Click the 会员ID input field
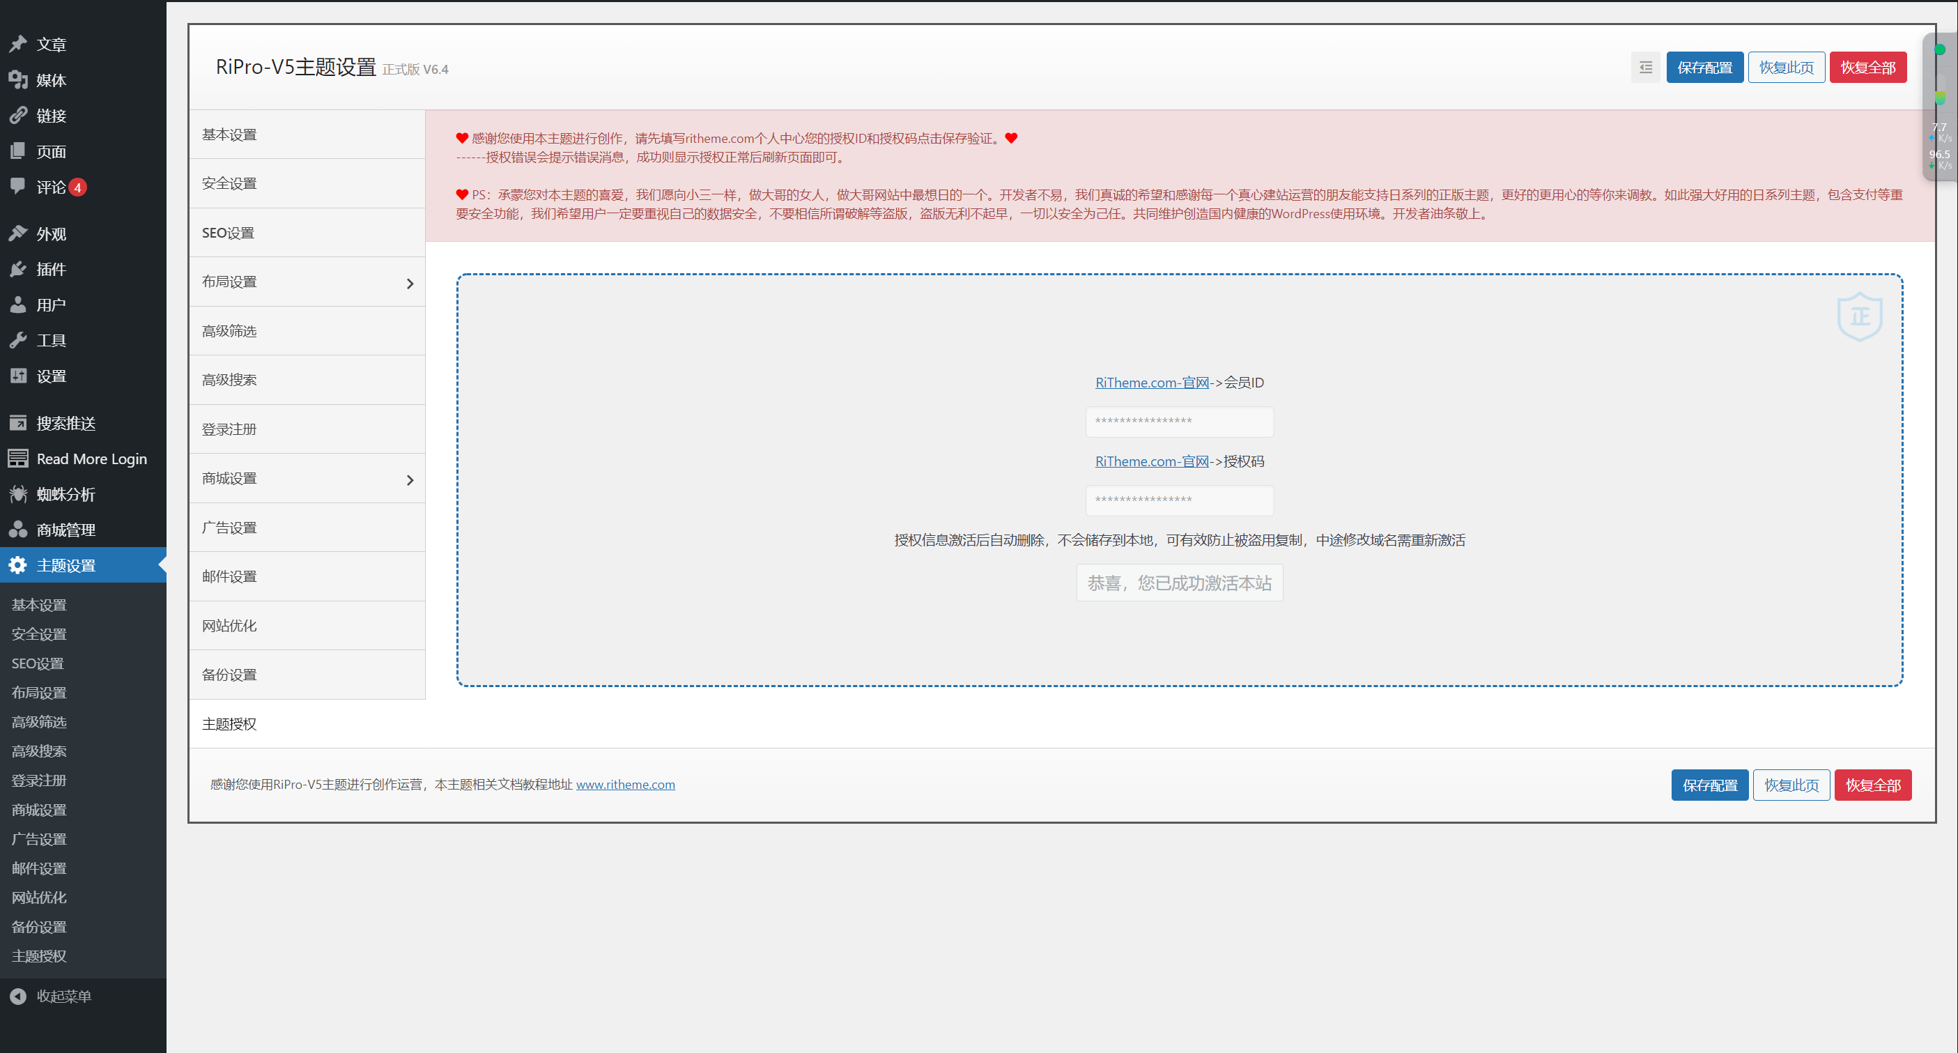The height and width of the screenshot is (1053, 1958). point(1179,421)
